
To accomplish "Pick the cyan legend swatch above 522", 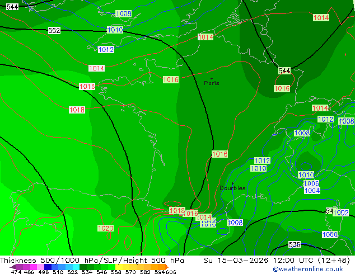I will click(76, 267).
